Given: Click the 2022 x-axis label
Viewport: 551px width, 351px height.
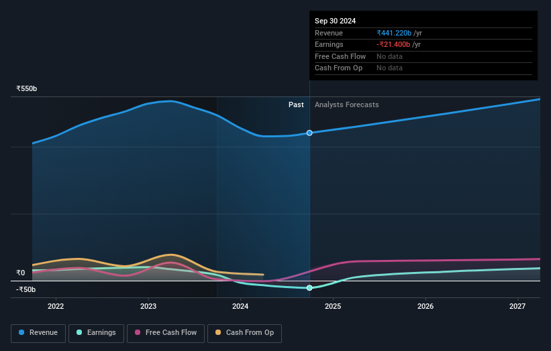Looking at the screenshot, I should click(56, 307).
